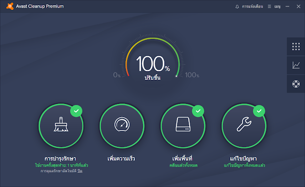
Task: Click the Fix Problems checkmark badge
Action: click(x=259, y=111)
